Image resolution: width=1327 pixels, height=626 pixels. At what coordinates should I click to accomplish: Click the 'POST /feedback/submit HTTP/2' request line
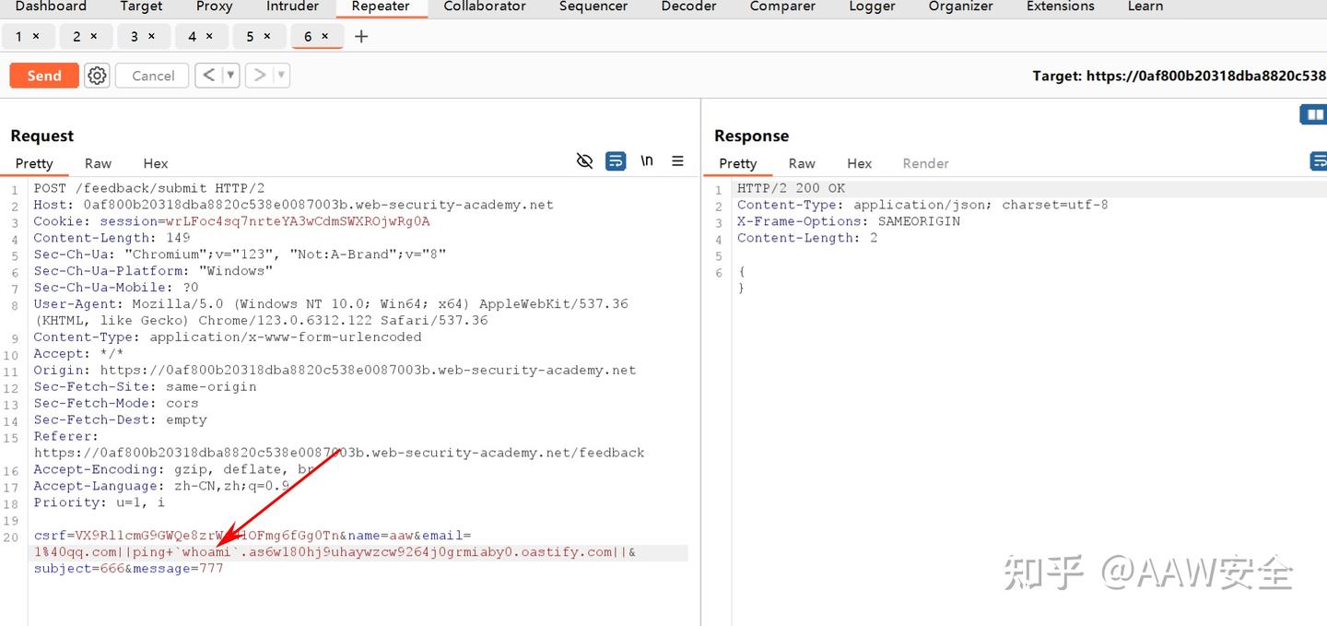(x=149, y=188)
